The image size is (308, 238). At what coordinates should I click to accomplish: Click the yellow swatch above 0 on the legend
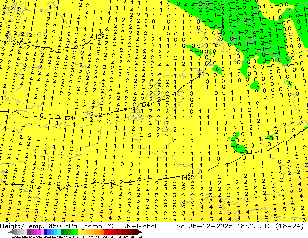click(80, 232)
